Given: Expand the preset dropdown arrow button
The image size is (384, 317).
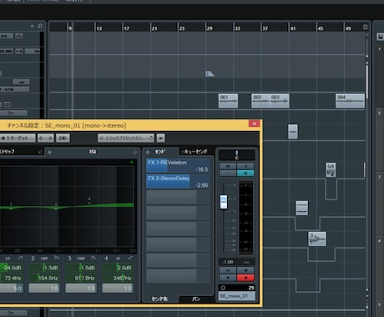Looking at the screenshot, I should tap(160, 138).
